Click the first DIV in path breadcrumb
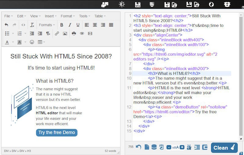This screenshot has width=244, height=155. click(6, 151)
